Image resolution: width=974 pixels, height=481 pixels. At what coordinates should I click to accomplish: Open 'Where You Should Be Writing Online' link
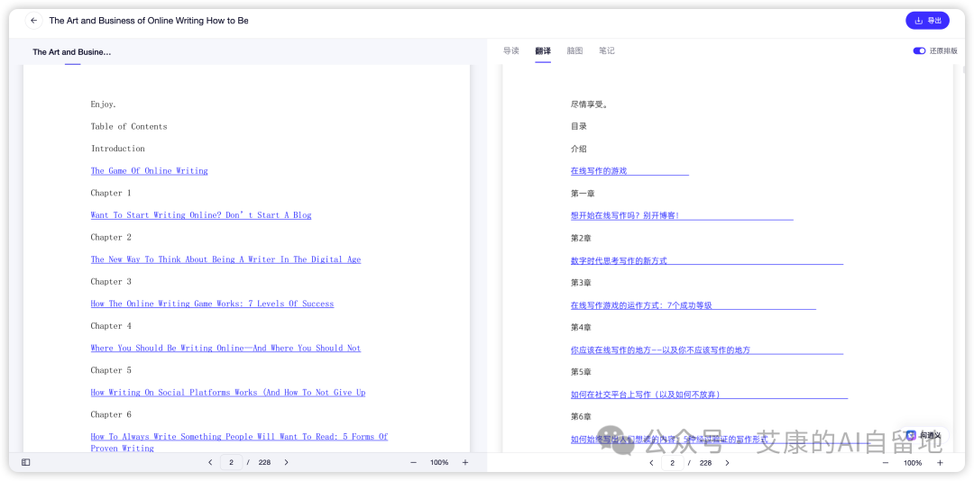point(225,349)
